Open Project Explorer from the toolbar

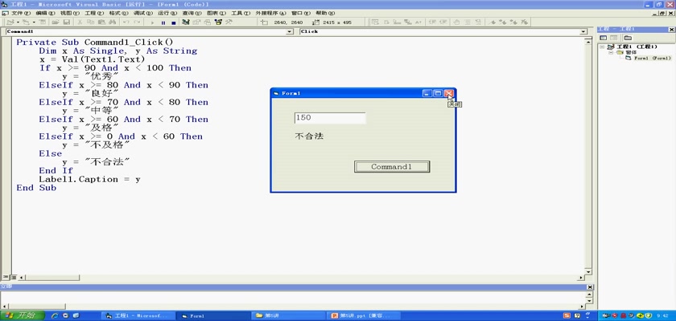(x=187, y=22)
